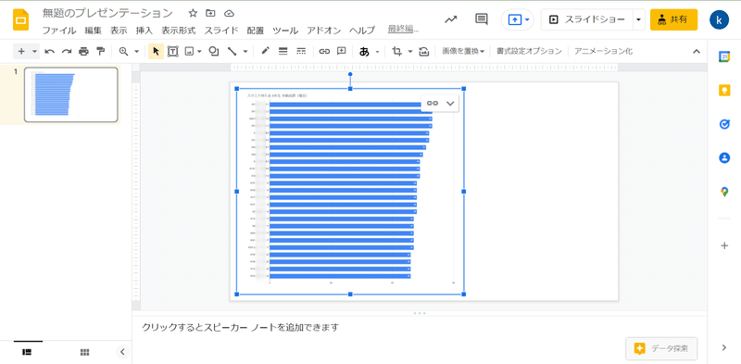Click the reset image icon

tap(424, 52)
